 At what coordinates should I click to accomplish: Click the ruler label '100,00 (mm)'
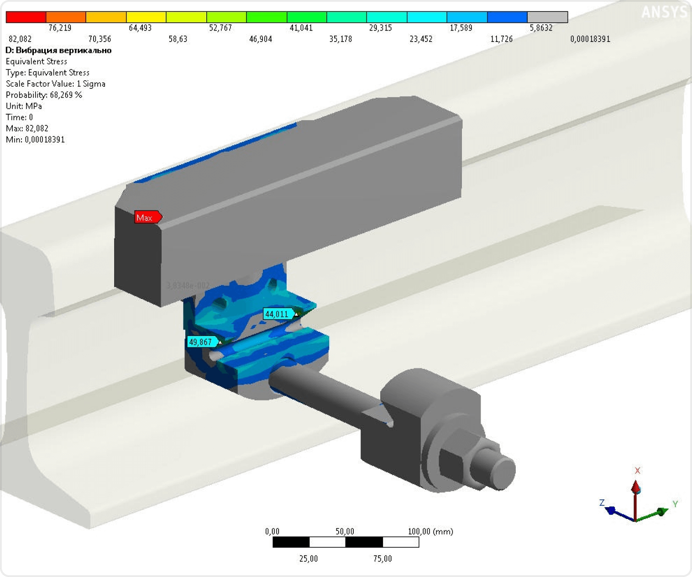(430, 531)
